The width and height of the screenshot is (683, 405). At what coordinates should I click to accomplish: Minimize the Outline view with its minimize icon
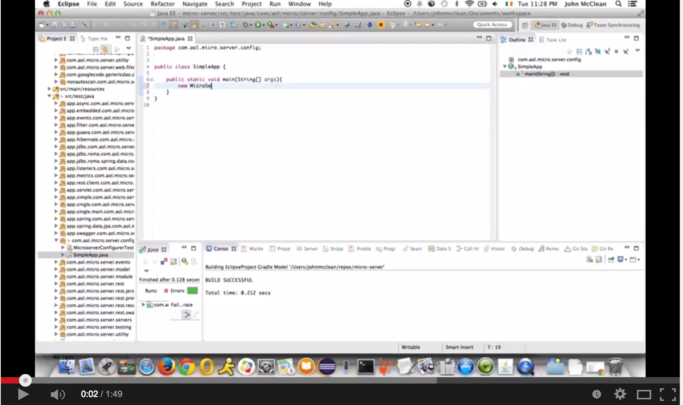click(x=627, y=38)
